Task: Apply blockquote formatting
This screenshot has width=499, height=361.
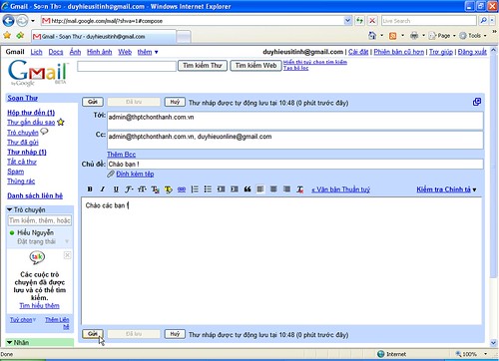Action: click(x=248, y=189)
